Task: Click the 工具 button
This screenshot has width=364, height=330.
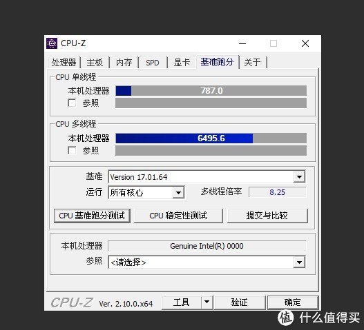Action: pos(182,302)
